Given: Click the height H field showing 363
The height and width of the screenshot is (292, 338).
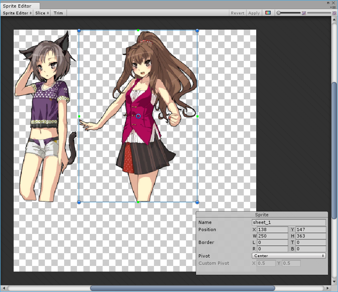Looking at the screenshot, I should (x=311, y=236).
